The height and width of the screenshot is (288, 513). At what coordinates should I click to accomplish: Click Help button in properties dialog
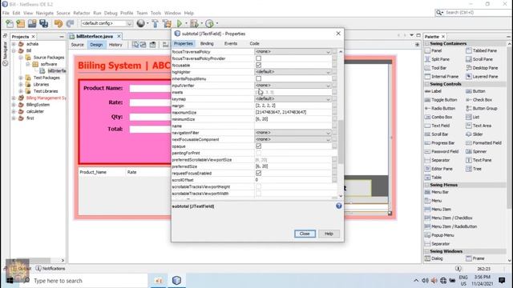click(x=329, y=234)
